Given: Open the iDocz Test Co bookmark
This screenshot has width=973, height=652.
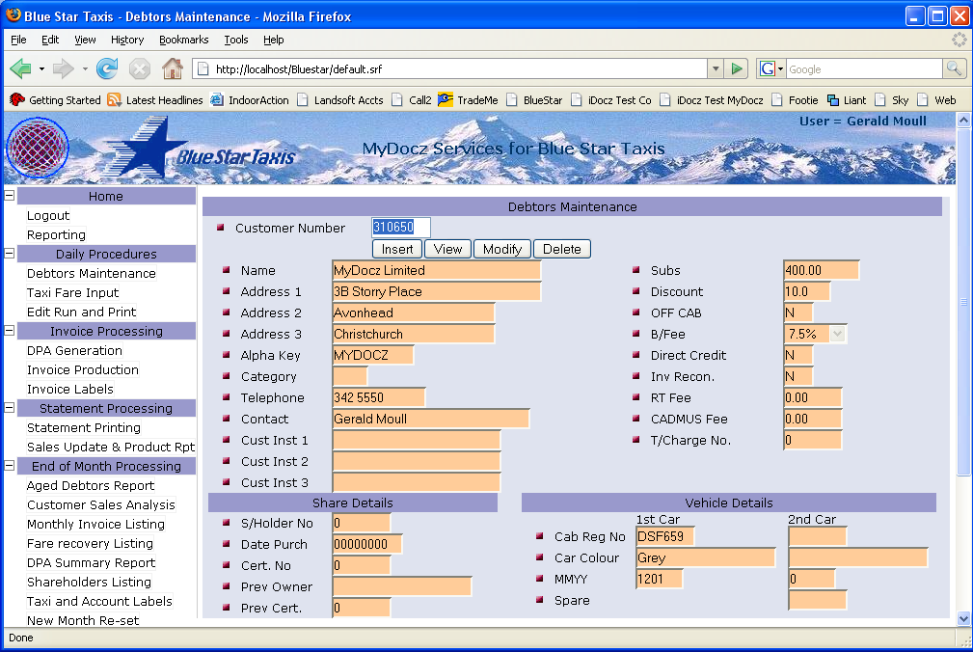Looking at the screenshot, I should click(x=611, y=100).
